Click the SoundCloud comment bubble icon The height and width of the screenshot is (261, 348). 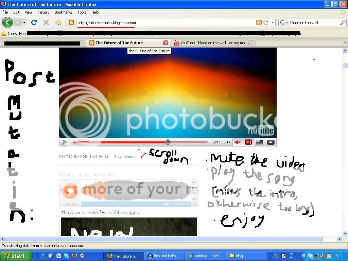coord(195,204)
